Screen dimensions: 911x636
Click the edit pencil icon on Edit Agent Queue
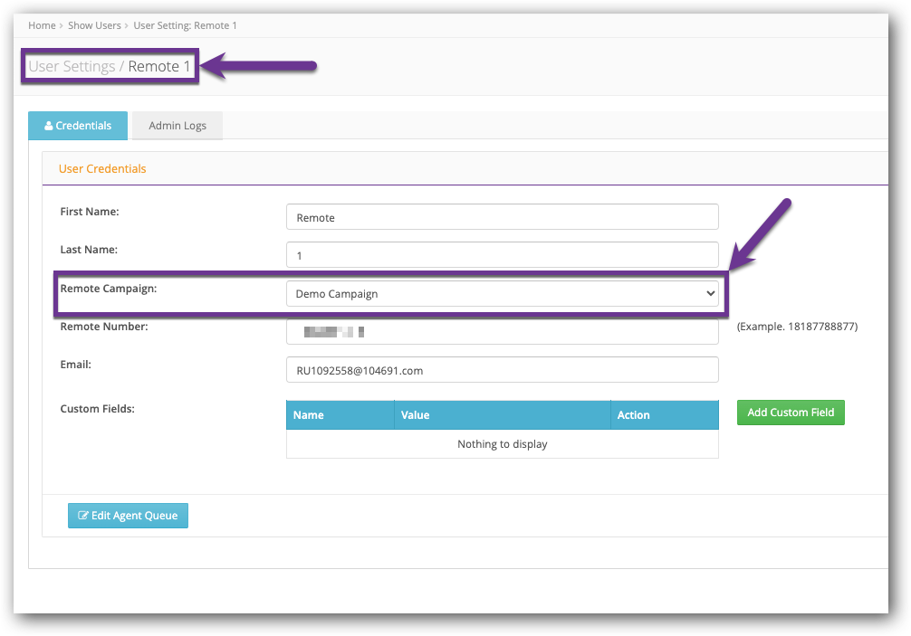pos(83,516)
